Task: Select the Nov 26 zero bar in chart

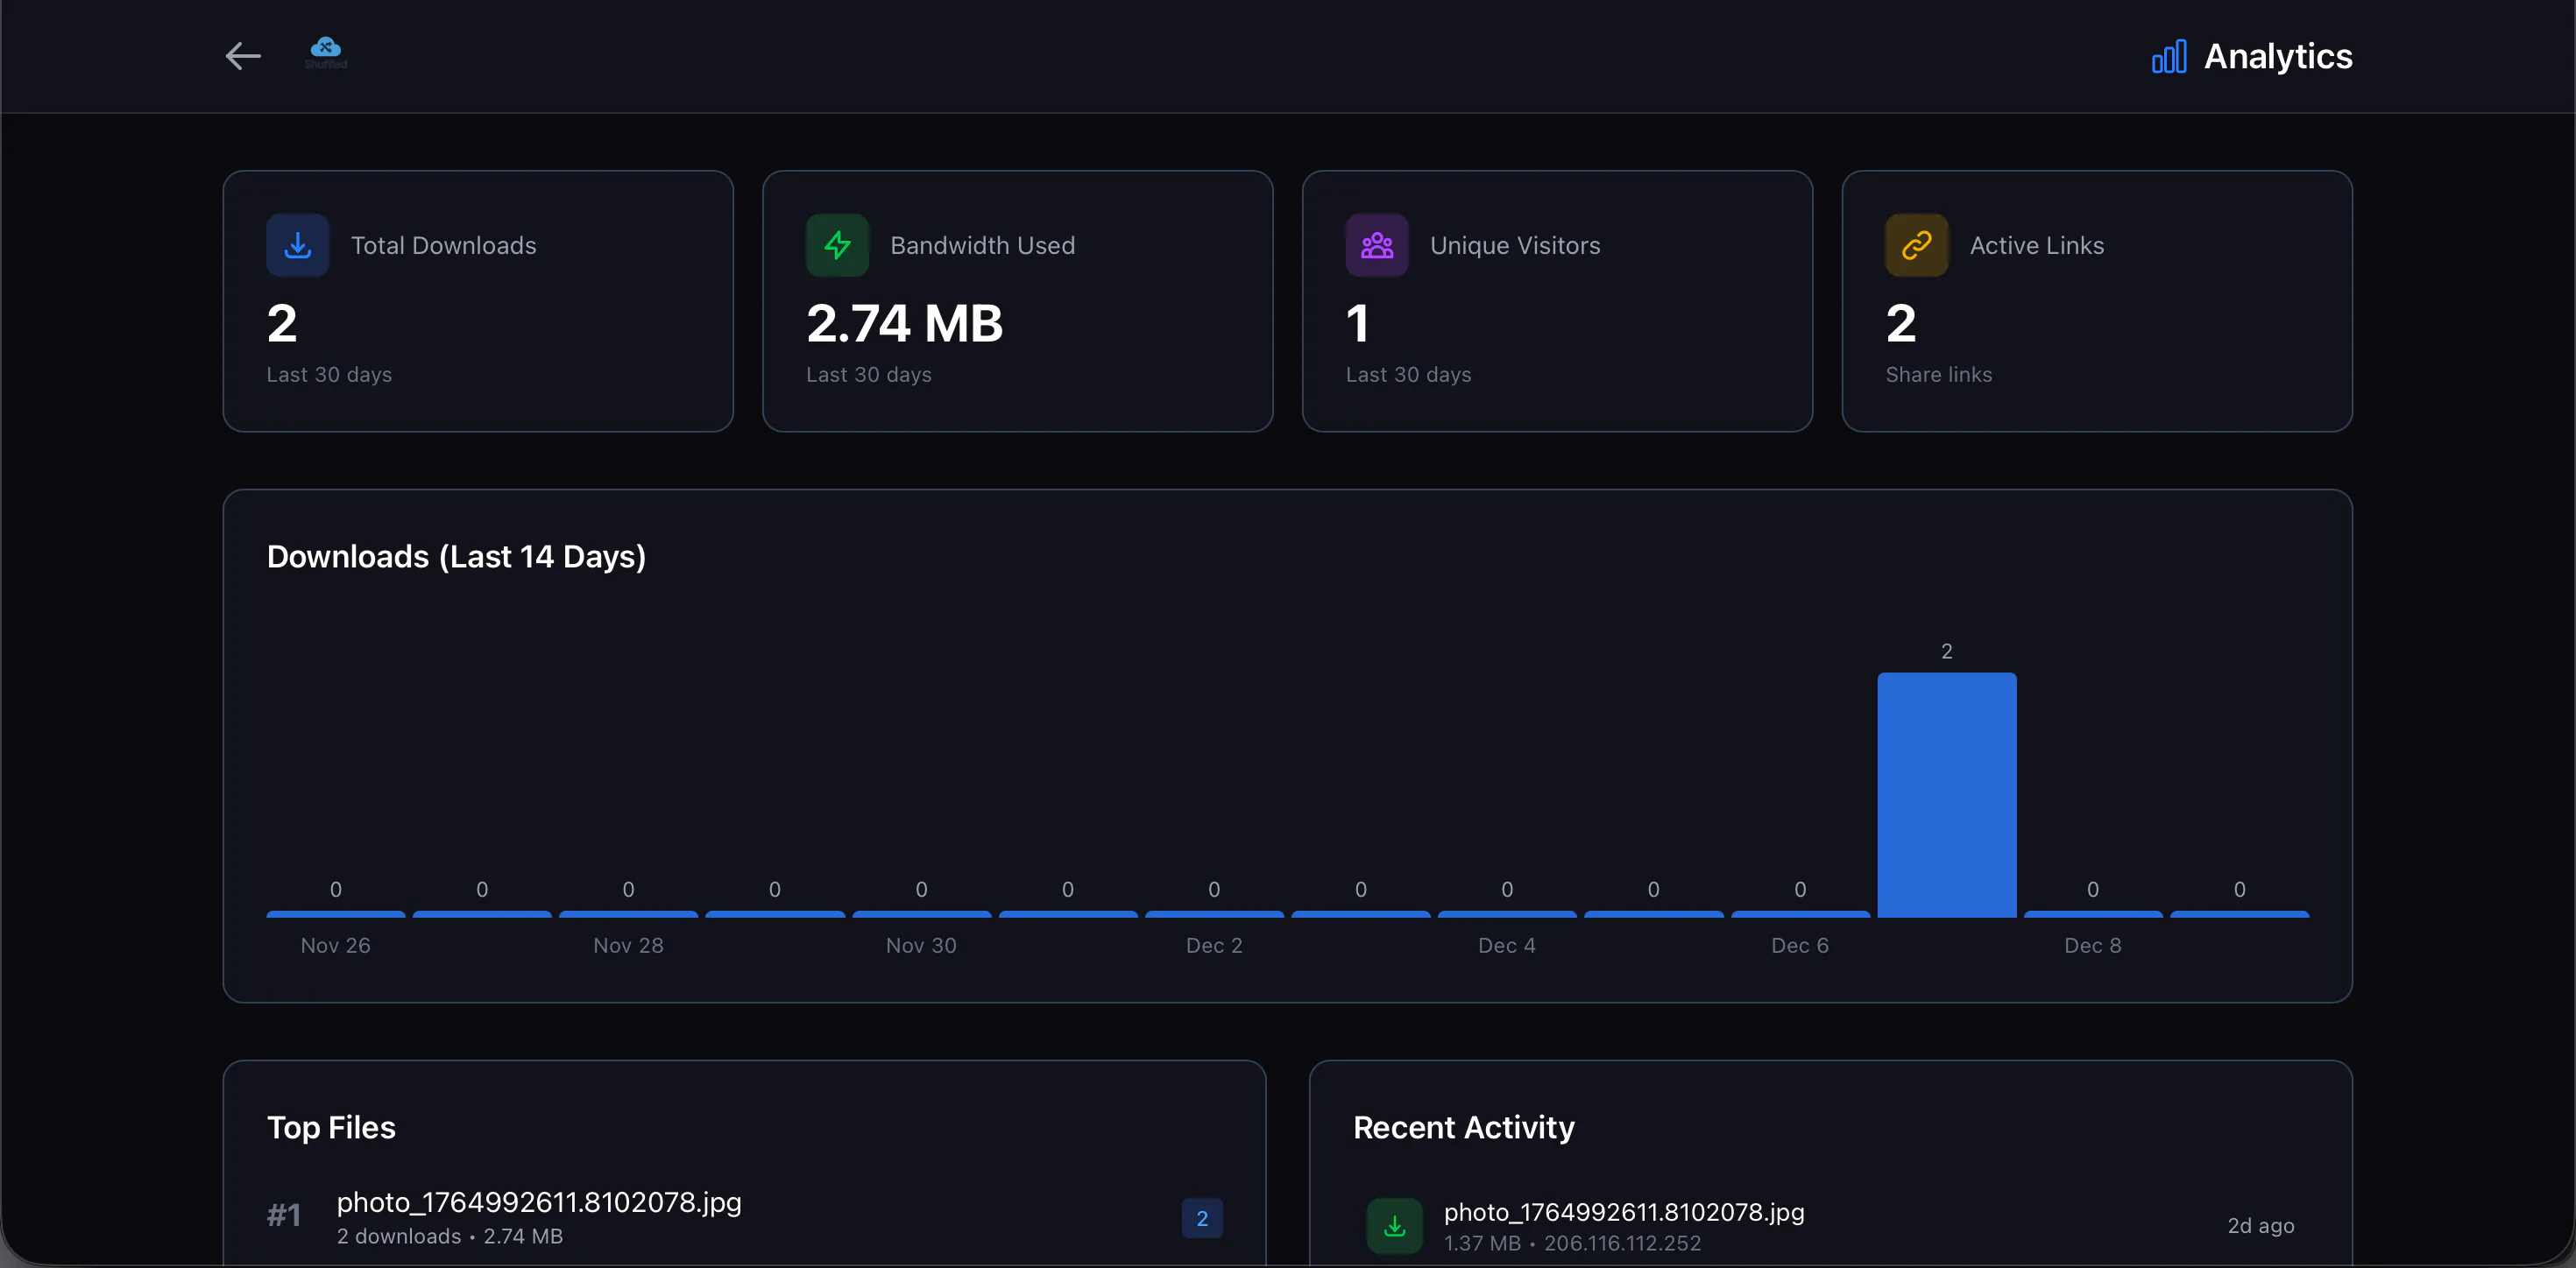Action: click(x=336, y=913)
